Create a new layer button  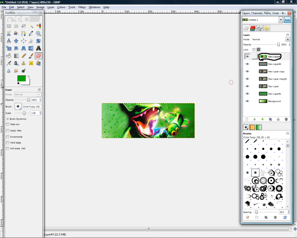[x=247, y=119]
